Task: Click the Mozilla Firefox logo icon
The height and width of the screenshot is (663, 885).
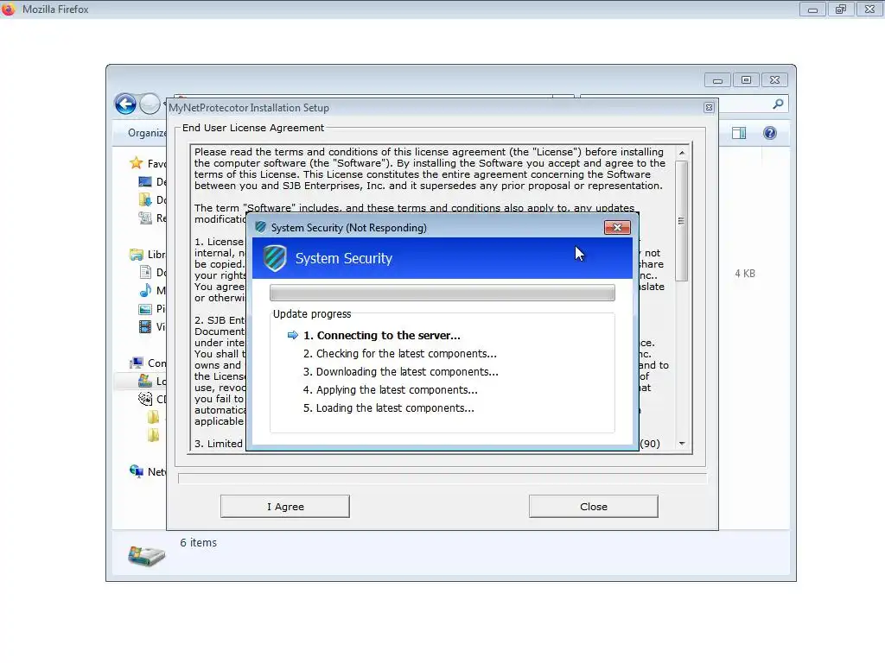Action: pyautogui.click(x=9, y=9)
